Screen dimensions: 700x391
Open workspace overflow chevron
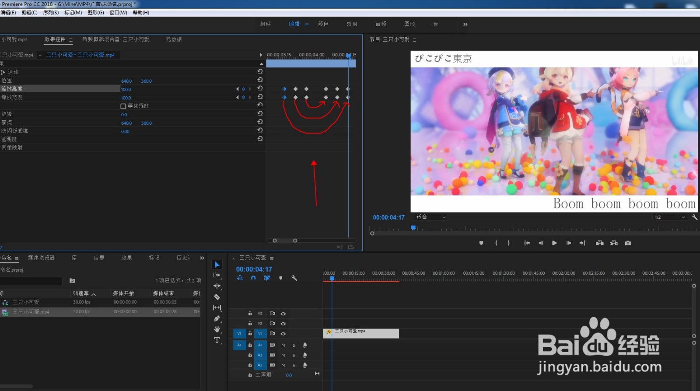(465, 24)
